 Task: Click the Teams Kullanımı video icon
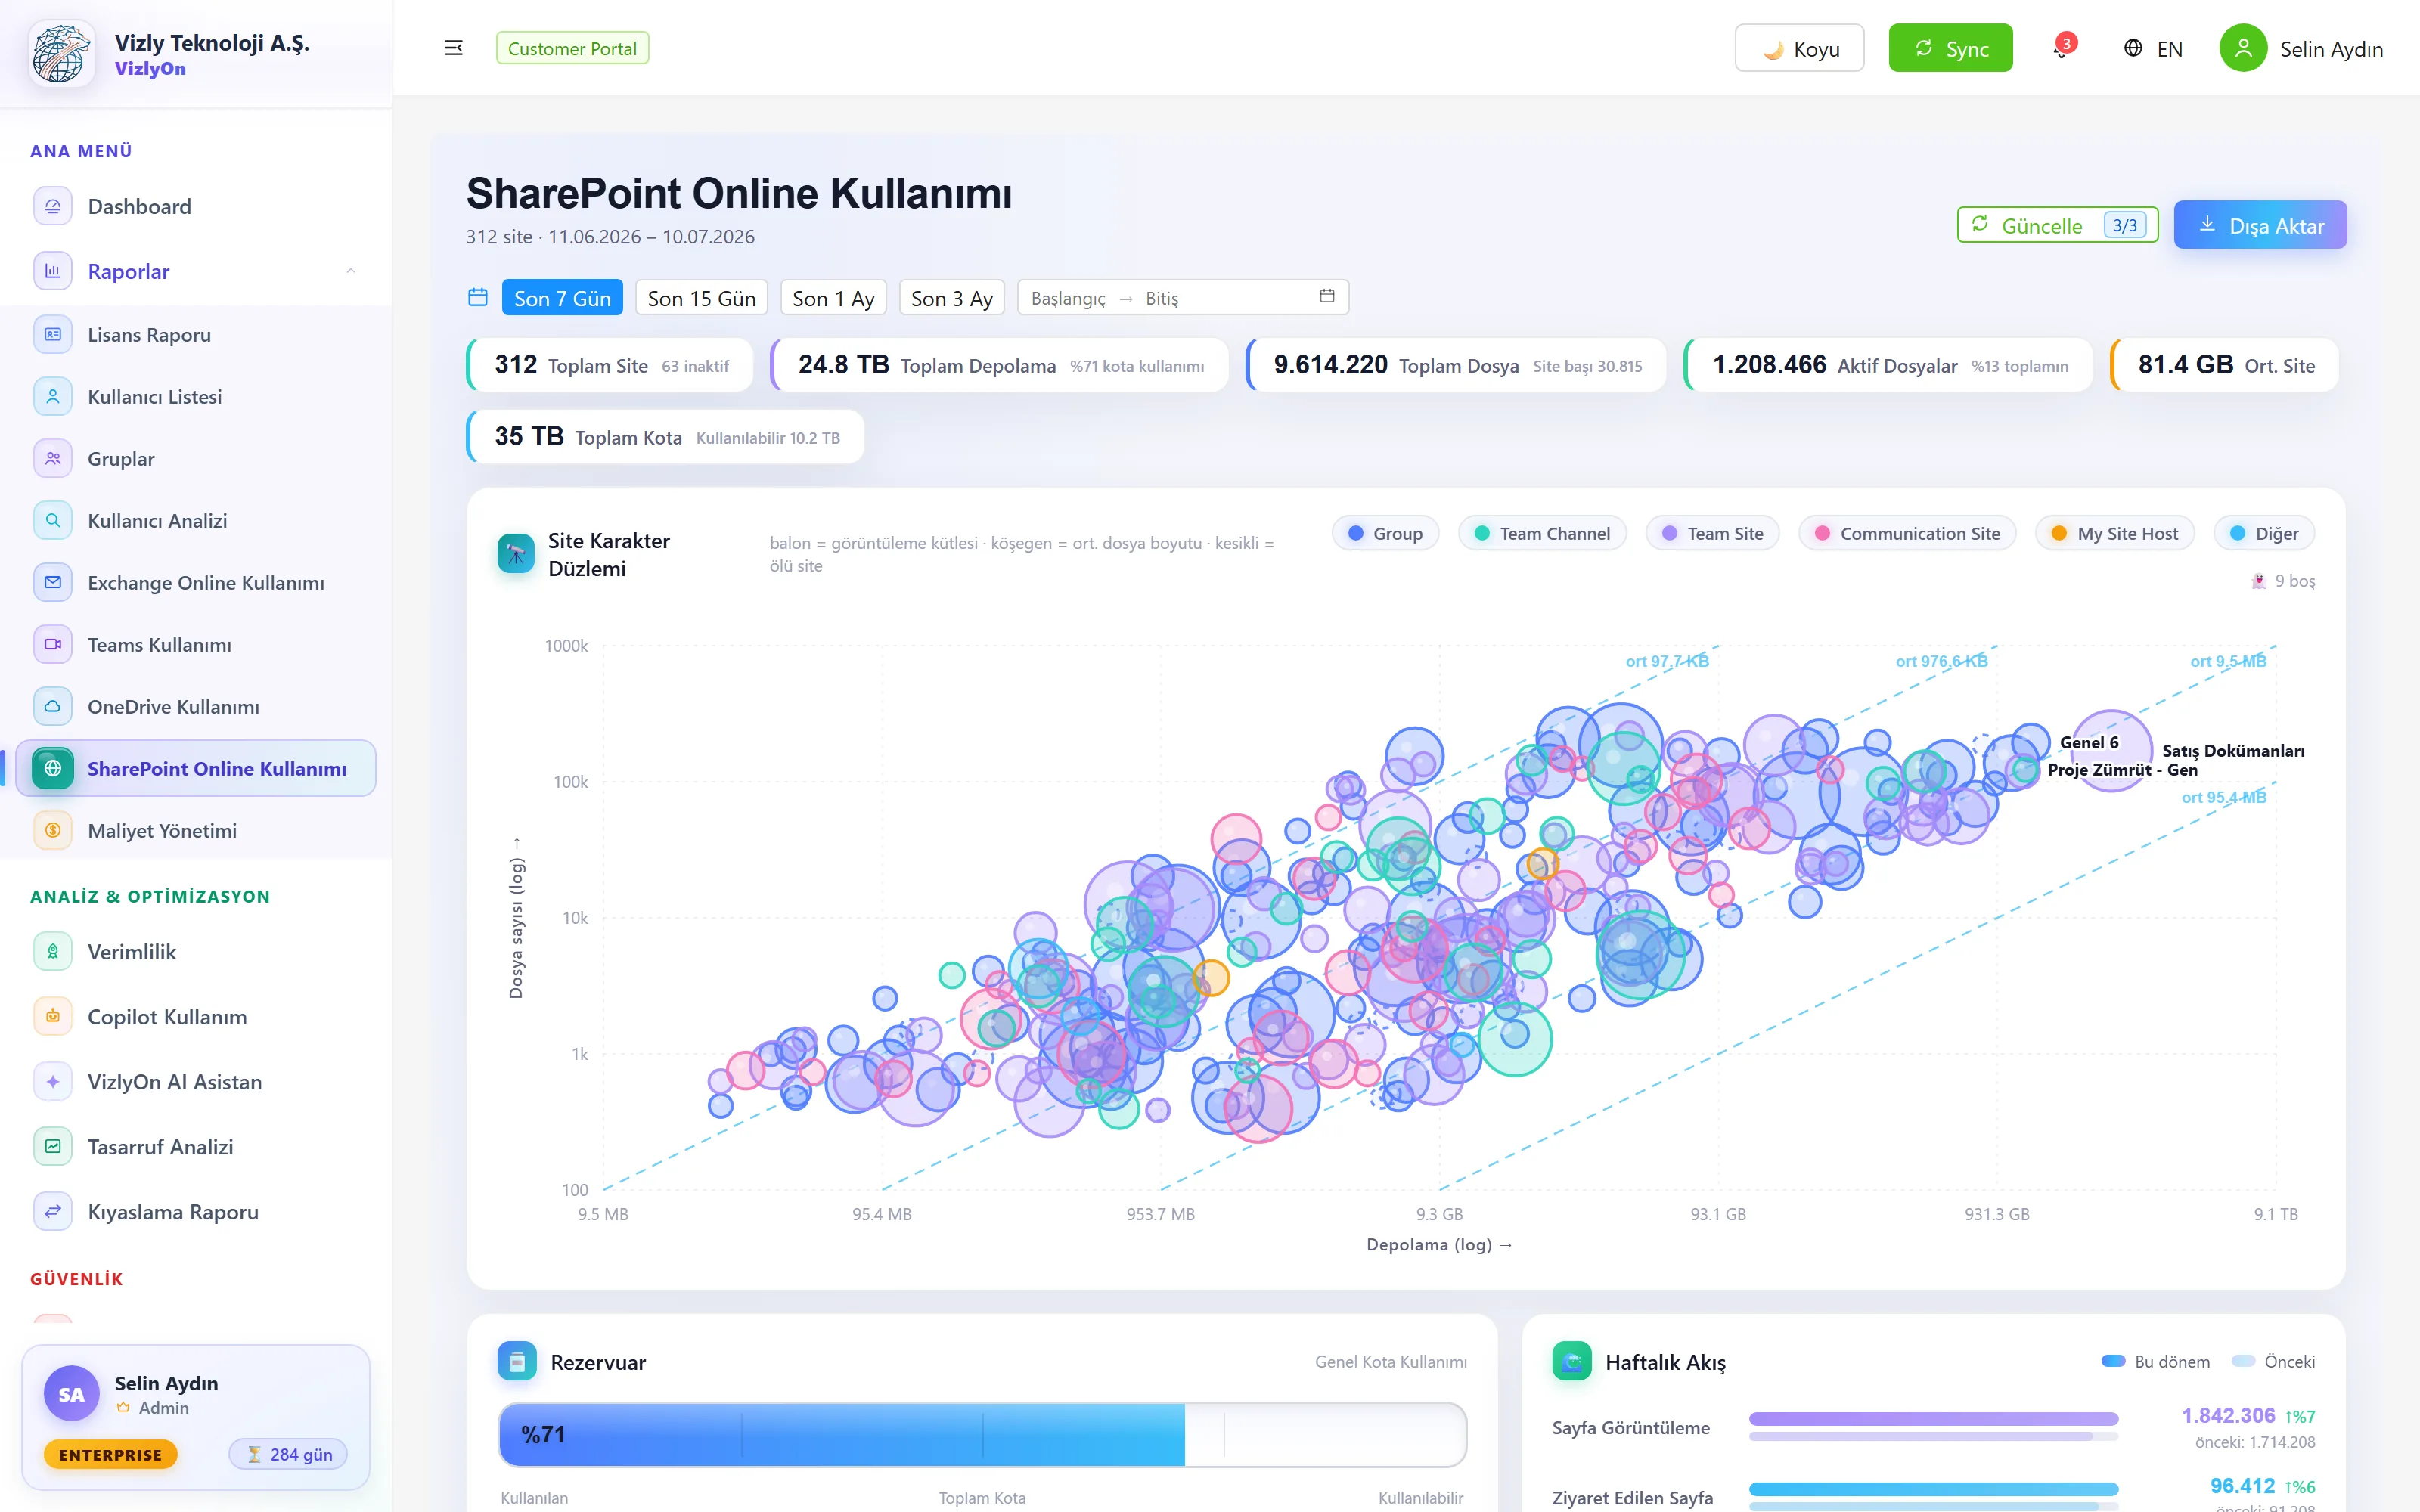click(x=53, y=644)
